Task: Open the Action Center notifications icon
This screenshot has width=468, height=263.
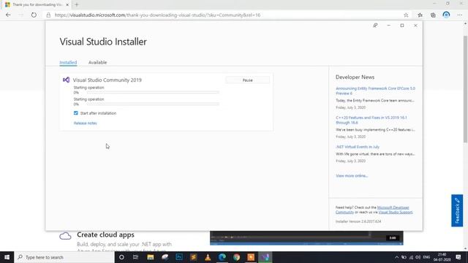Action: [x=458, y=257]
